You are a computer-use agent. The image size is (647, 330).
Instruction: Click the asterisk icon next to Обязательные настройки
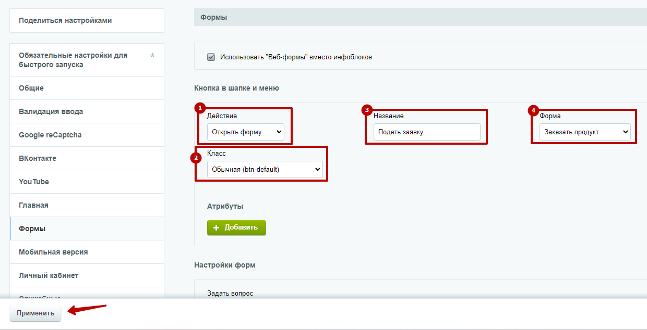(x=152, y=56)
